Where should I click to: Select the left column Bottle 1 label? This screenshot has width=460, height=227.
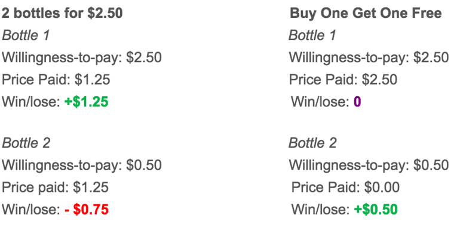(x=26, y=35)
